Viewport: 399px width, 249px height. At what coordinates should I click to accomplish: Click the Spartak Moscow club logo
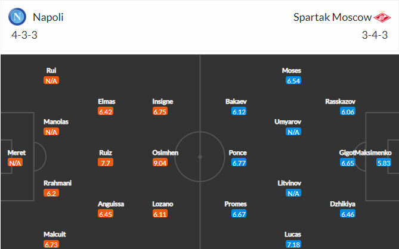382,17
